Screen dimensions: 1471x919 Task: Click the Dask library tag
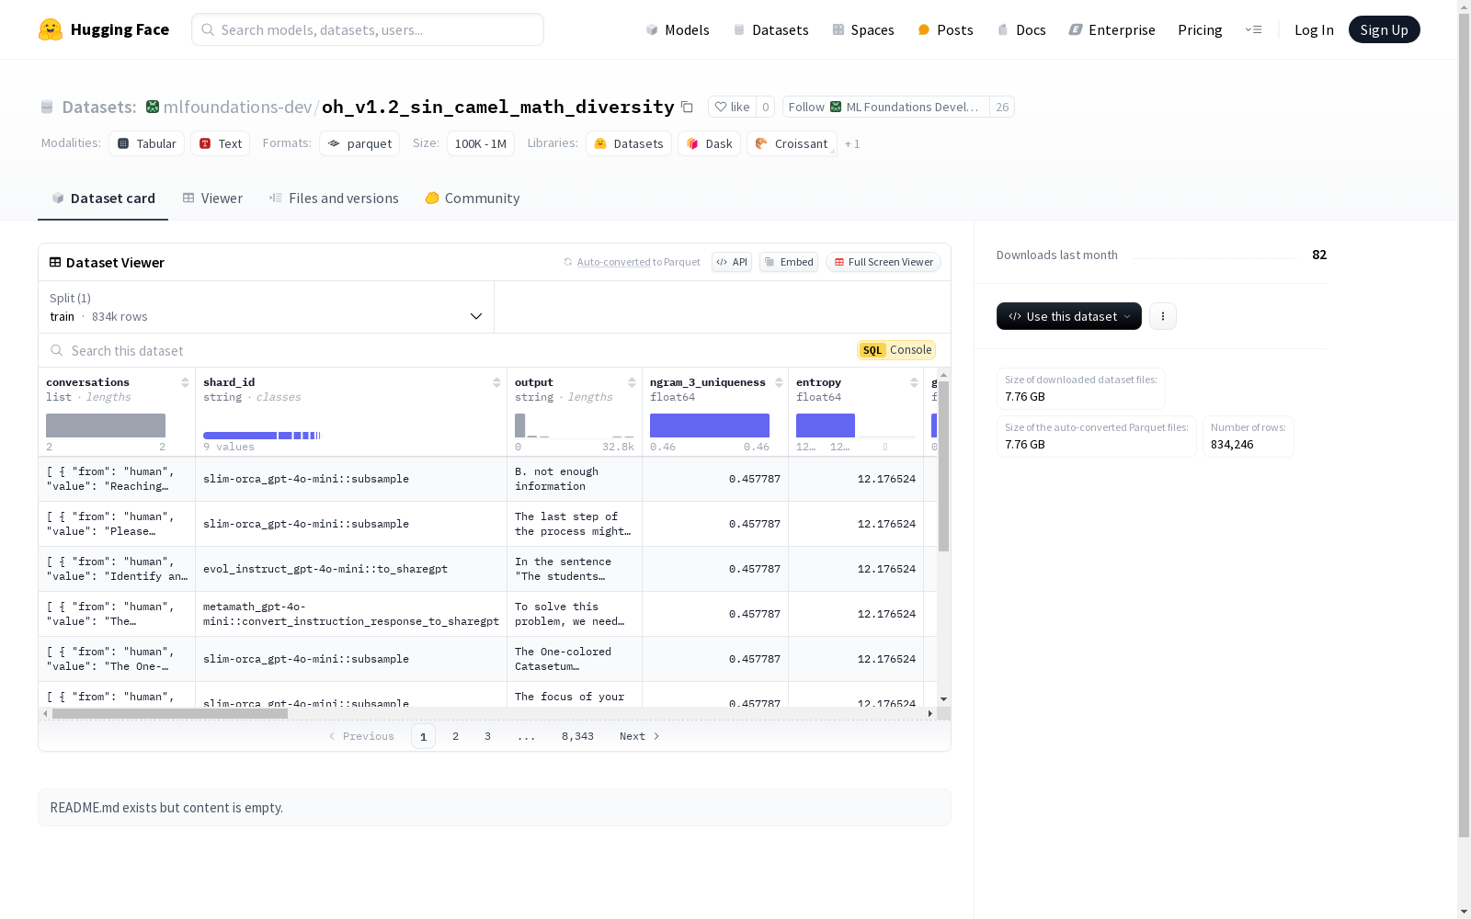click(x=709, y=143)
